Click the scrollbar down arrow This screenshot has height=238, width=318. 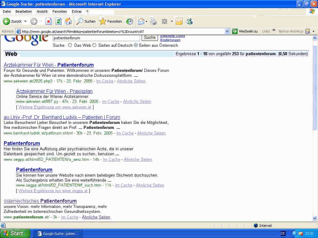pos(315,218)
